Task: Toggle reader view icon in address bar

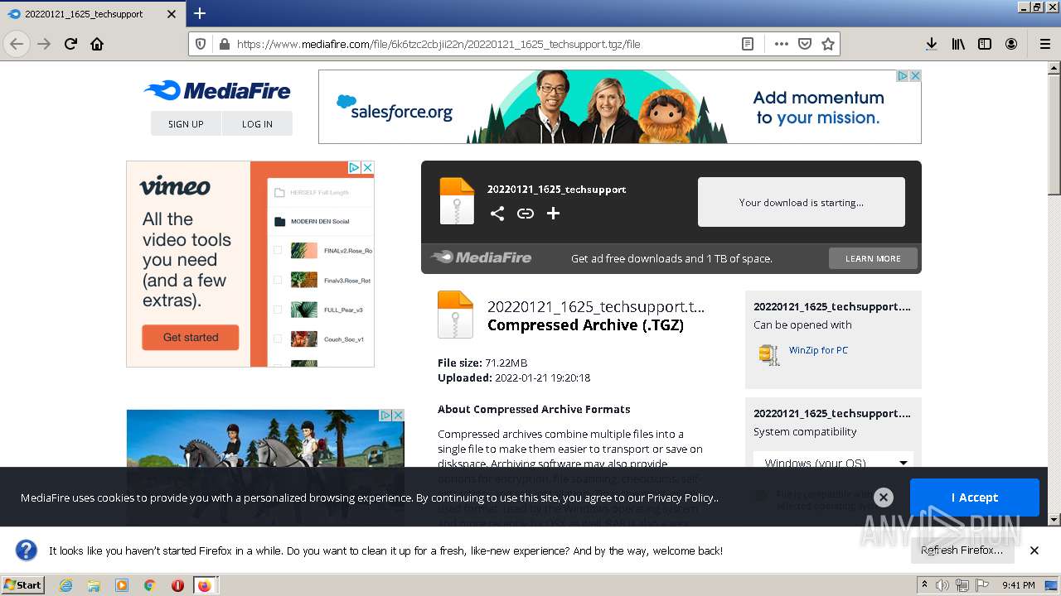Action: click(x=748, y=44)
